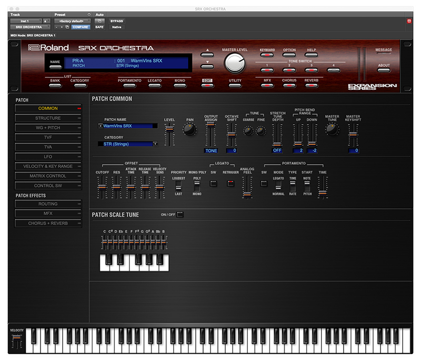Click the WarmVlns SRX patch name field
The image size is (421, 363).
click(x=128, y=126)
